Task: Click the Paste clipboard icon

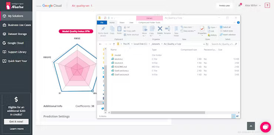Action: (119, 28)
